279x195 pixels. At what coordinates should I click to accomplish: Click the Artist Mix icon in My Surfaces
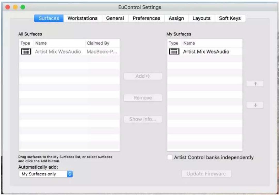pos(174,52)
